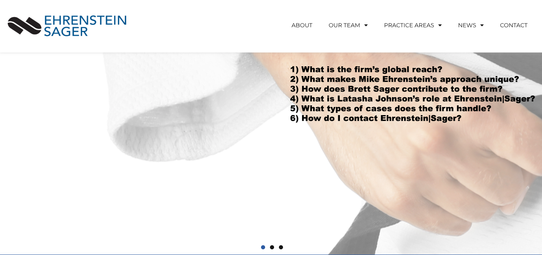Click the News menu label
Screen dimensions: 542x255
click(x=467, y=25)
